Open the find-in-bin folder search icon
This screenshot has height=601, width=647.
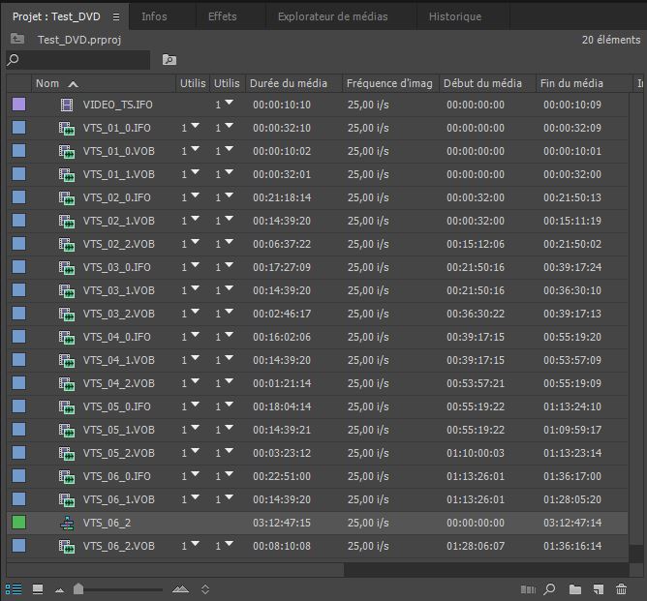coord(169,60)
